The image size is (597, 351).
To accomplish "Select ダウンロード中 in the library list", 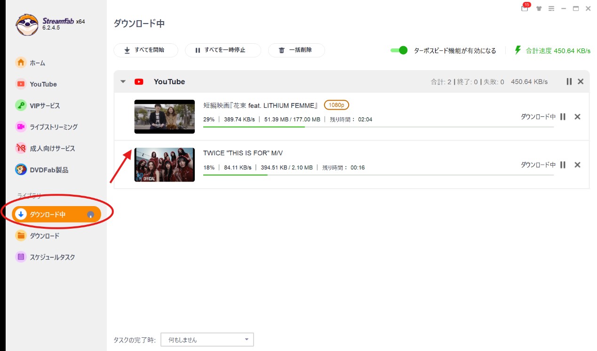I will 56,215.
